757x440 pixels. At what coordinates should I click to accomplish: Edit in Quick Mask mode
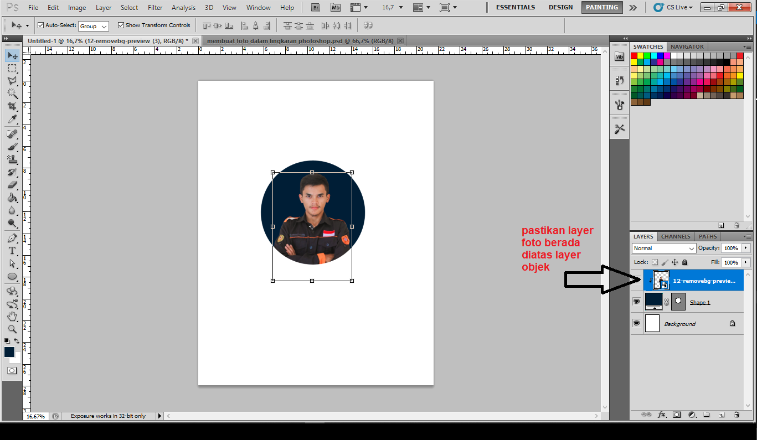[x=12, y=370]
